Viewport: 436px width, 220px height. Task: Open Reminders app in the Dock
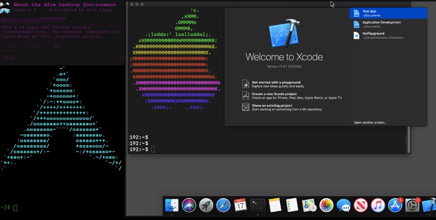click(292, 206)
